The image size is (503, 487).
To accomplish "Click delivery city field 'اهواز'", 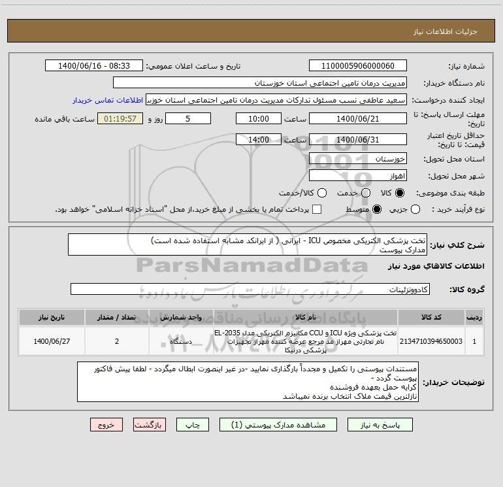I will [x=358, y=176].
